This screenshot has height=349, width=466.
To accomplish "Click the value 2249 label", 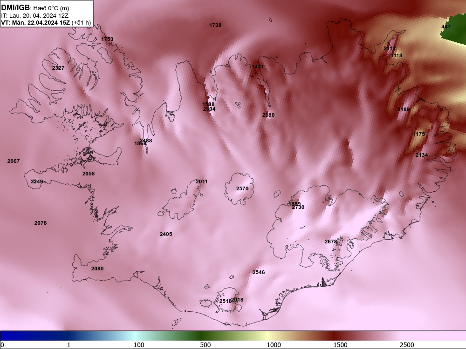I will (x=37, y=181).
